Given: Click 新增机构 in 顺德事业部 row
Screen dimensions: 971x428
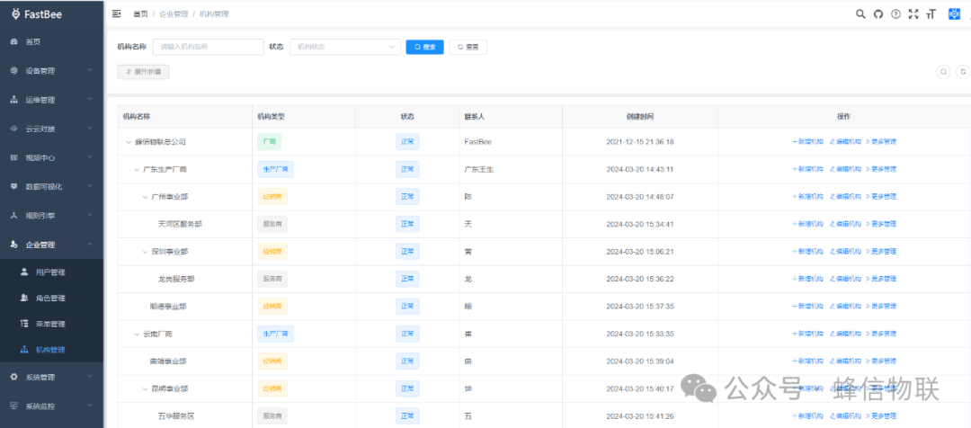Looking at the screenshot, I should point(808,306).
